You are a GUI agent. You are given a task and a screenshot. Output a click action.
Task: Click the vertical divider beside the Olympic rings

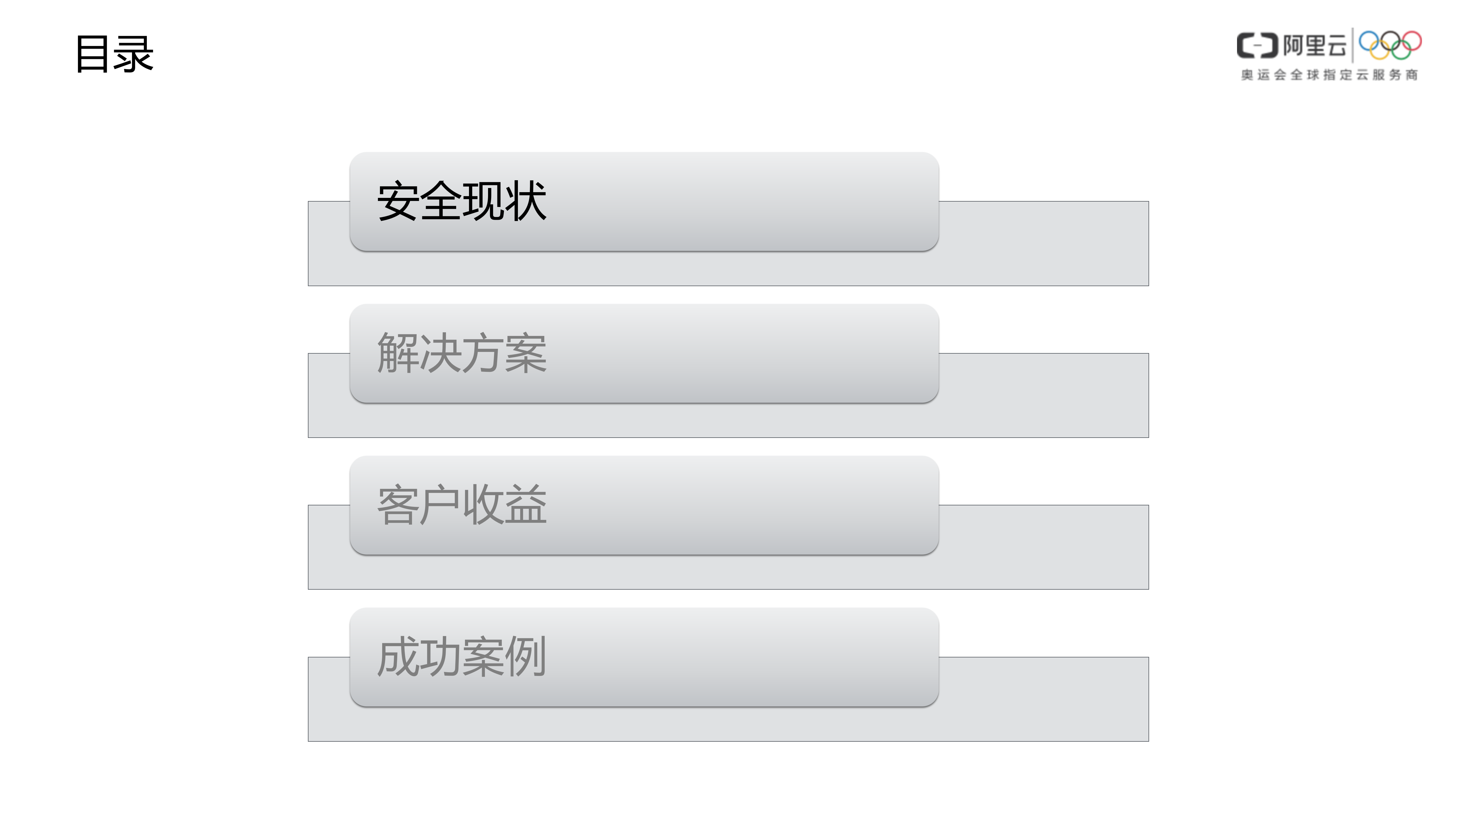point(1352,45)
